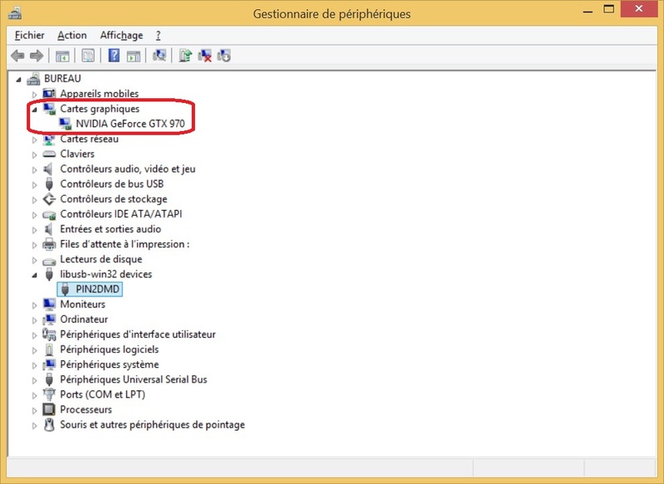The height and width of the screenshot is (484, 664).
Task: Select libusb-win32 devices label
Action: click(106, 275)
